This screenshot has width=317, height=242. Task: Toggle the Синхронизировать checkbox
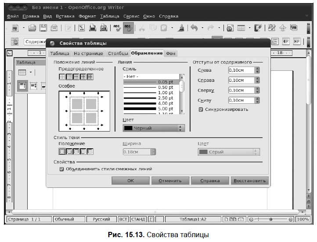[x=201, y=110]
